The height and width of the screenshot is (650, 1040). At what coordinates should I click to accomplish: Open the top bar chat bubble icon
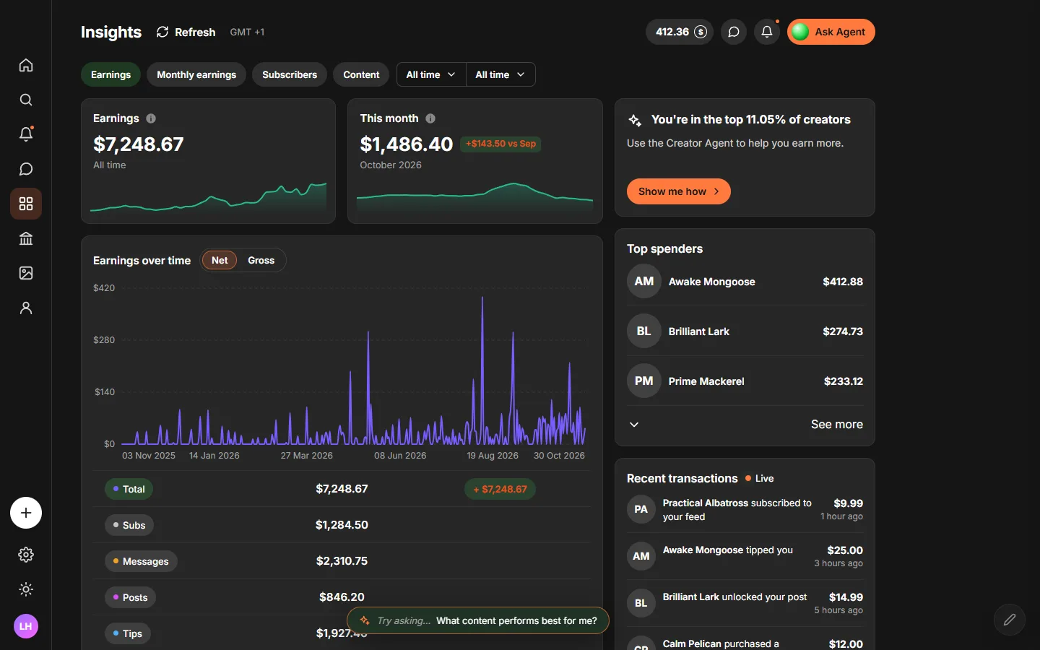734,32
